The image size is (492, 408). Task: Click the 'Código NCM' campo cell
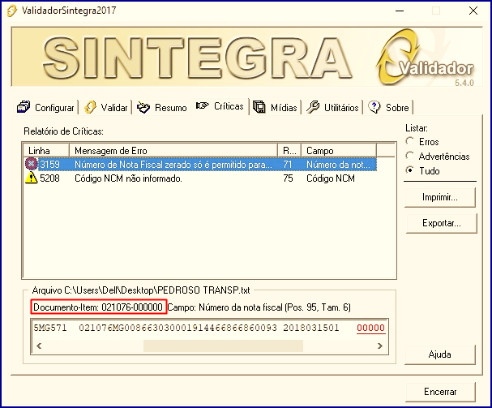pyautogui.click(x=331, y=178)
